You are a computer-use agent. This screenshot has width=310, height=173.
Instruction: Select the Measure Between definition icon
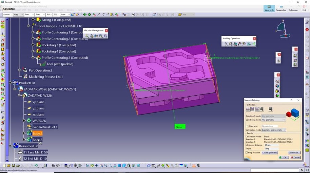pyautogui.click(x=248, y=109)
